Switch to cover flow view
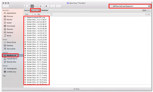 [35, 6]
